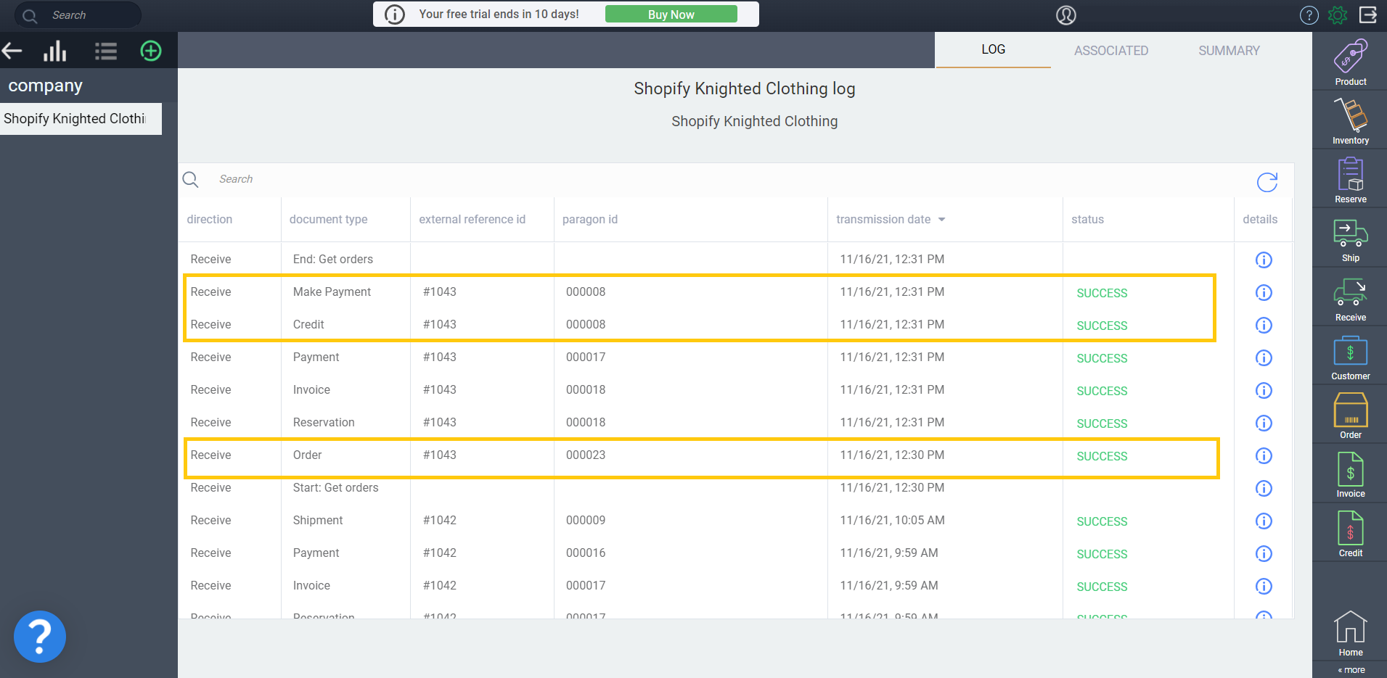Image resolution: width=1387 pixels, height=678 pixels.
Task: Collapse sidebar with « more link
Action: tap(1351, 670)
